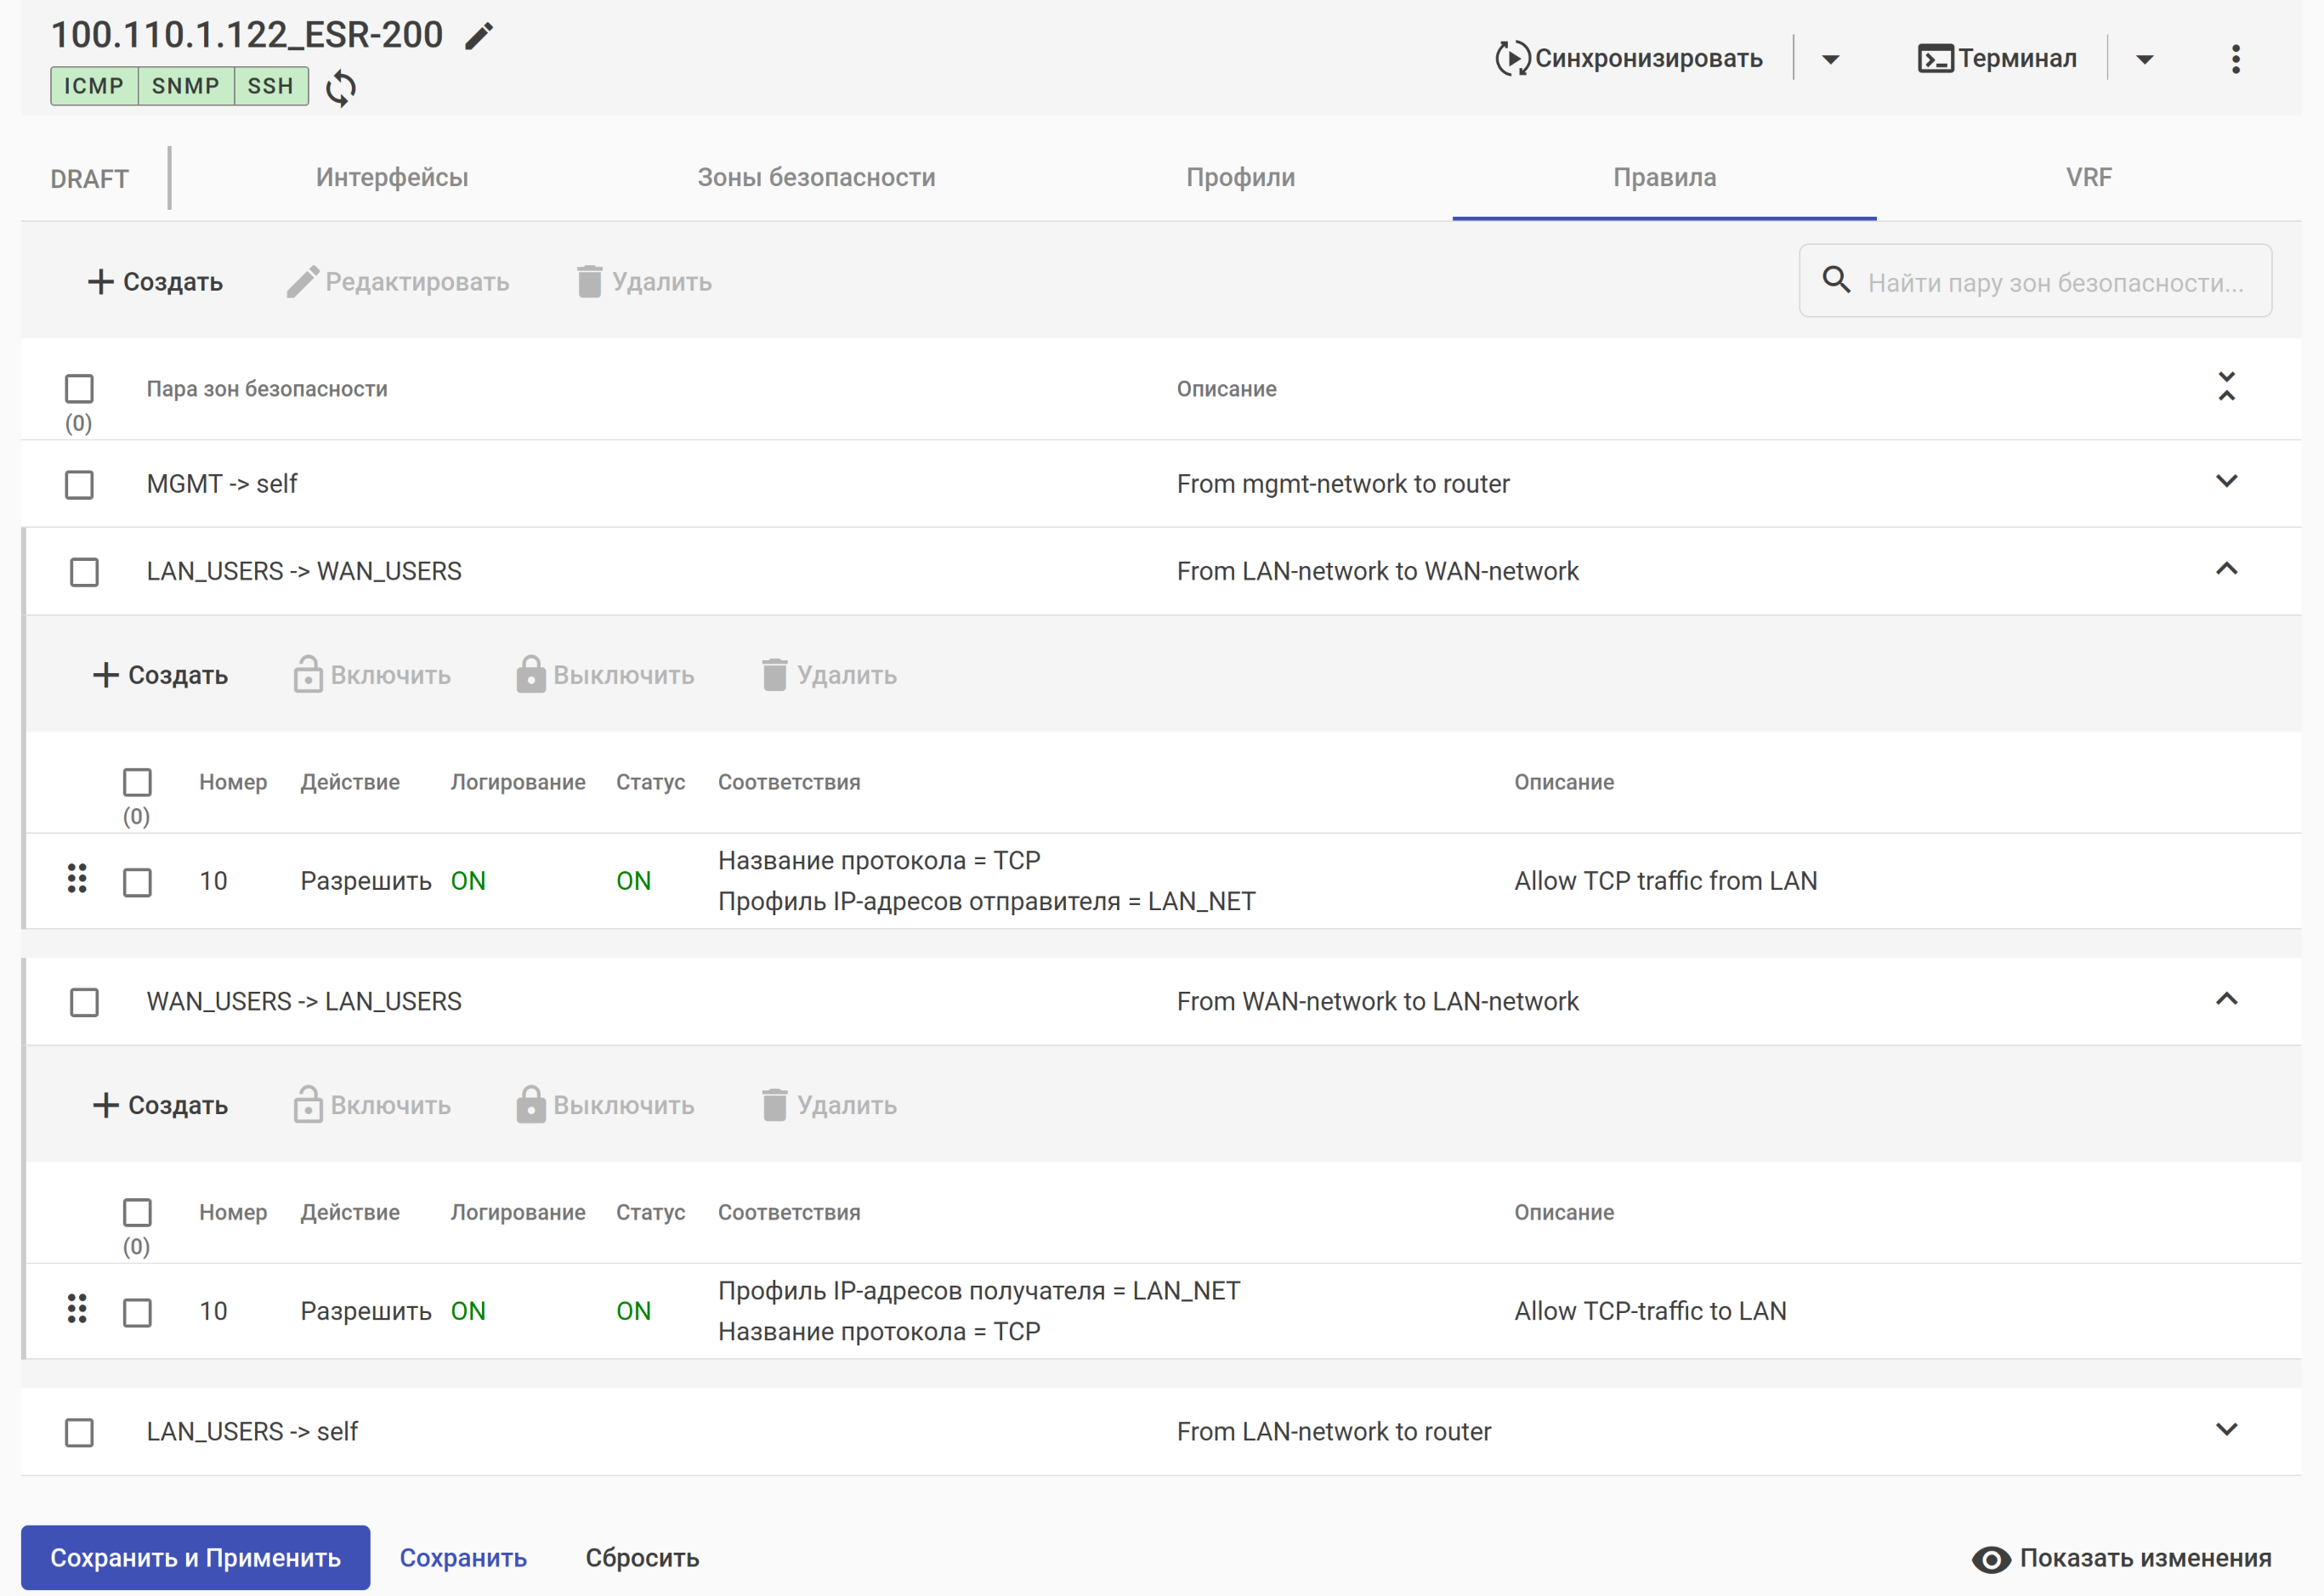Open the Зоны безопасности tab
Screen dimensions: 2324x1596
pos(816,178)
